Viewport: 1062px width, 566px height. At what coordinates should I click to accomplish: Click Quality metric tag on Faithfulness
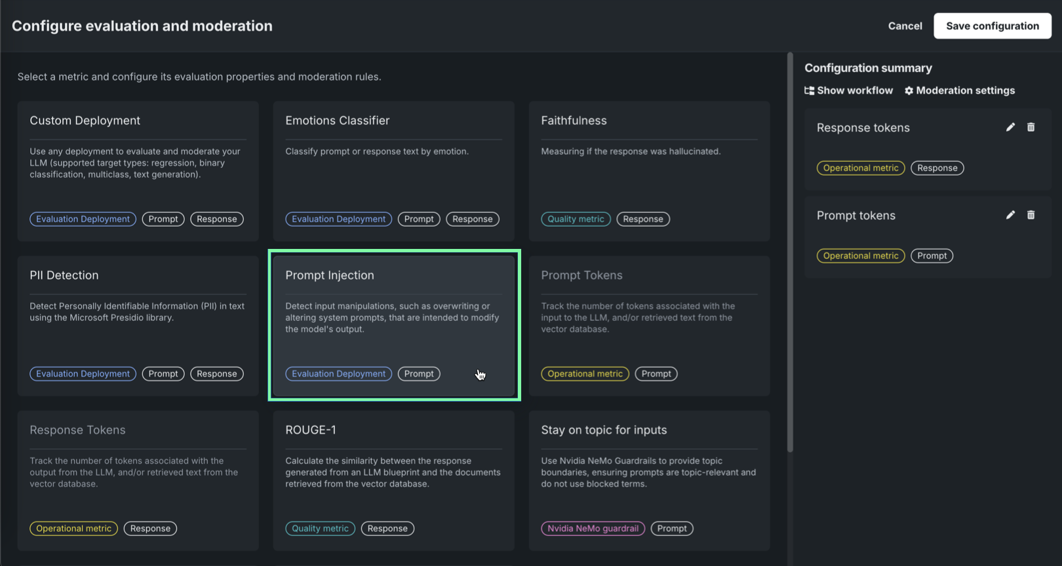coord(576,219)
